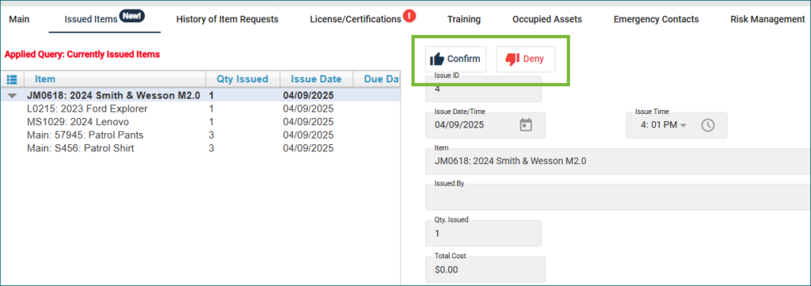The width and height of the screenshot is (811, 286).
Task: Go to the Training tab
Action: (x=464, y=19)
